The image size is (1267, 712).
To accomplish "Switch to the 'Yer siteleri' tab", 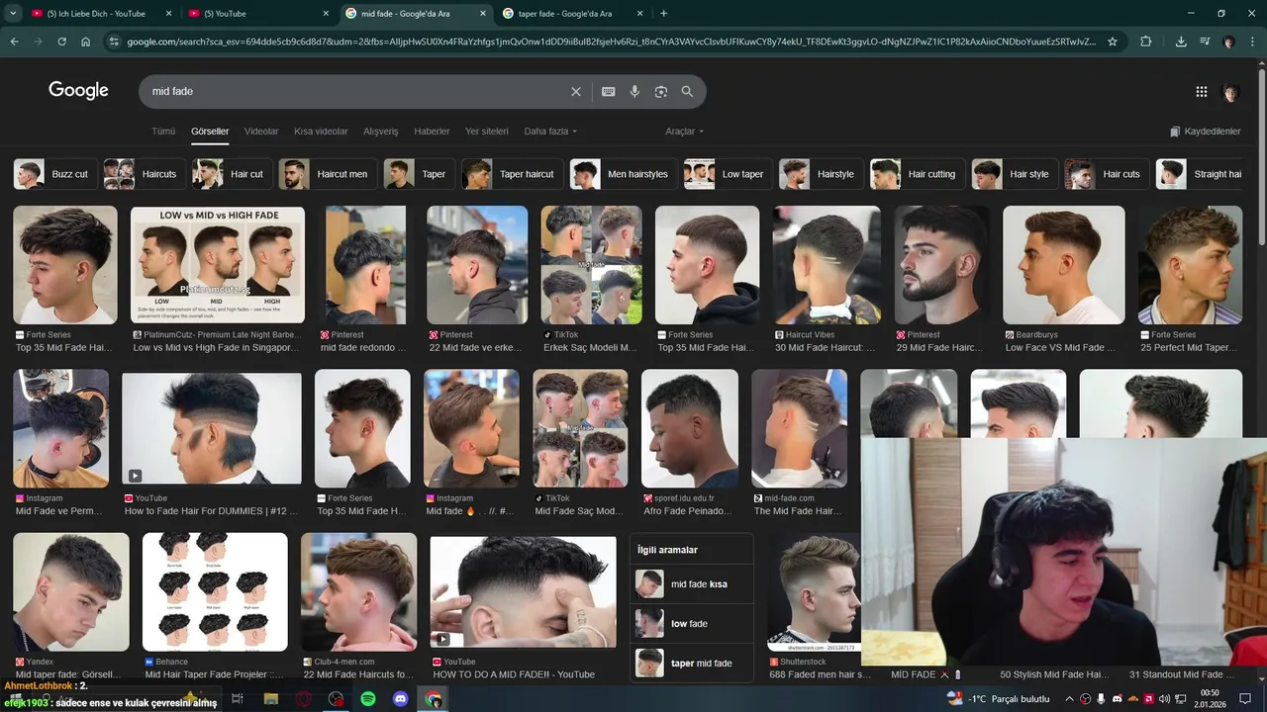I will [x=487, y=132].
